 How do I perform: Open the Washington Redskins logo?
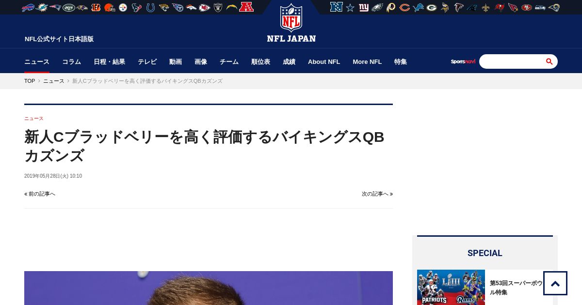pos(391,7)
